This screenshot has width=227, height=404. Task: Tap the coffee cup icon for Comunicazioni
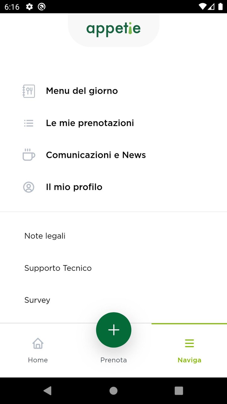point(29,155)
